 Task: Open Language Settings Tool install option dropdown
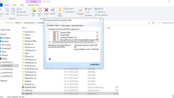tap(58, 38)
